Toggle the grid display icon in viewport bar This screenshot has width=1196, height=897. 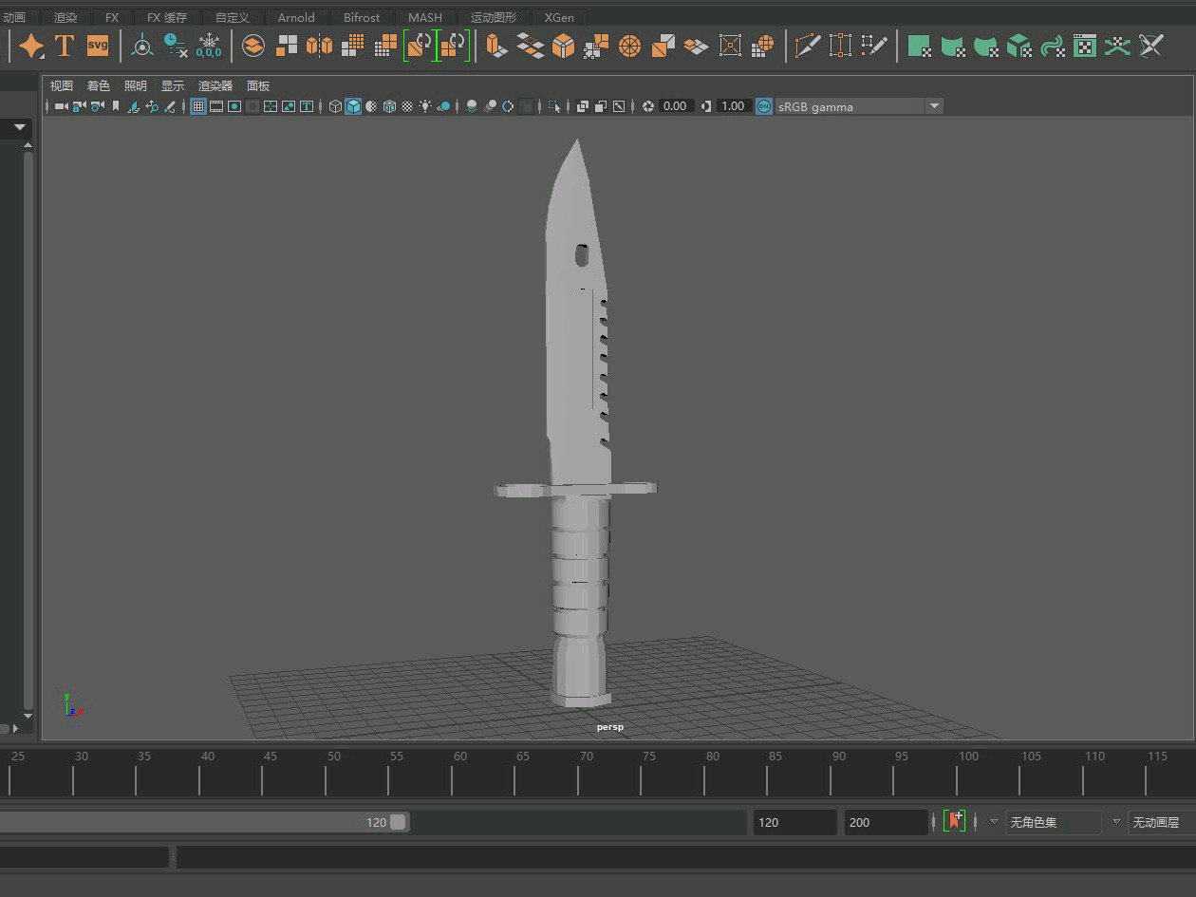click(197, 106)
